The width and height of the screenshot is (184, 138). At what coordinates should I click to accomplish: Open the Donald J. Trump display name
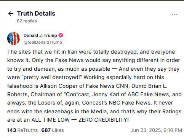tap(40, 35)
